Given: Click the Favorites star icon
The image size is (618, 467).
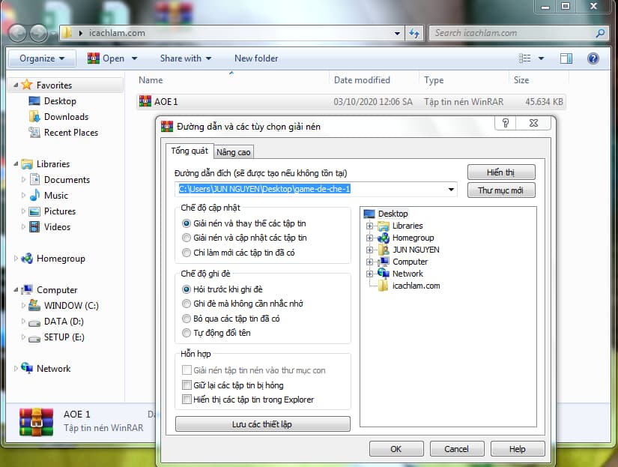Looking at the screenshot, I should (x=27, y=85).
